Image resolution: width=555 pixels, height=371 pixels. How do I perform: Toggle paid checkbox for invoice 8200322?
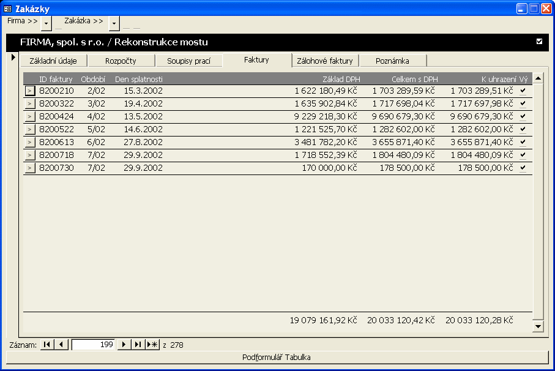523,103
